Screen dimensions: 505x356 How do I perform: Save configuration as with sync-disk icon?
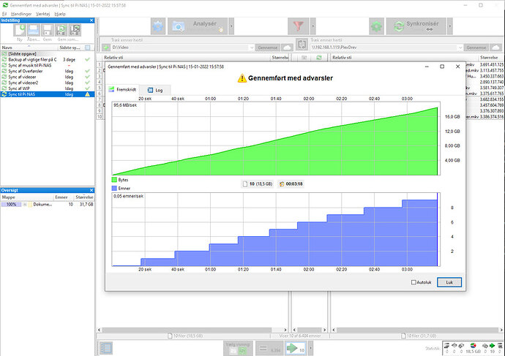click(61, 30)
